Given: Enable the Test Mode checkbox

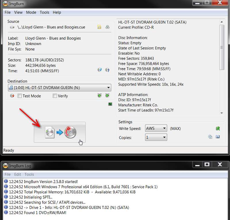Looking at the screenshot, I should (20, 96).
